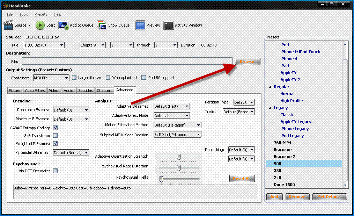
Task: Open the File menu
Action: coord(10,14)
